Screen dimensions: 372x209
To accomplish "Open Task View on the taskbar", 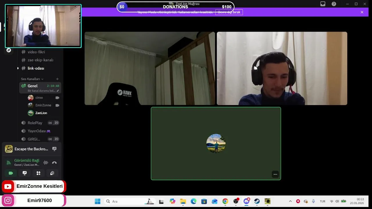I will 161,201.
